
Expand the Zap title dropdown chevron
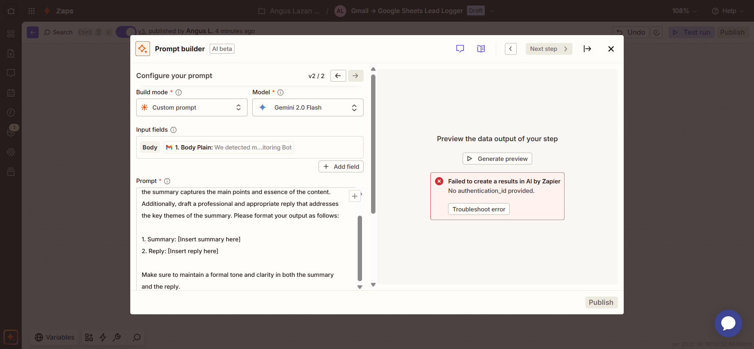click(x=492, y=11)
